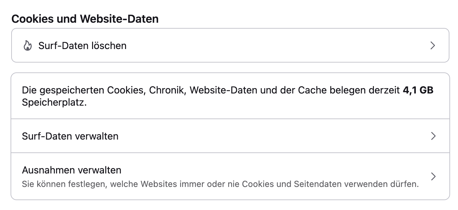Select the Surf-Daten löschen label
The width and height of the screenshot is (458, 210).
point(82,45)
